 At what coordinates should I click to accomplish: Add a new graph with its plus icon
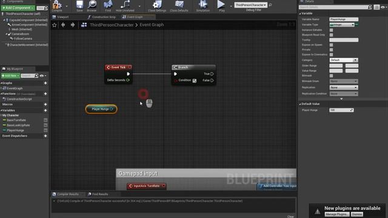coord(45,83)
